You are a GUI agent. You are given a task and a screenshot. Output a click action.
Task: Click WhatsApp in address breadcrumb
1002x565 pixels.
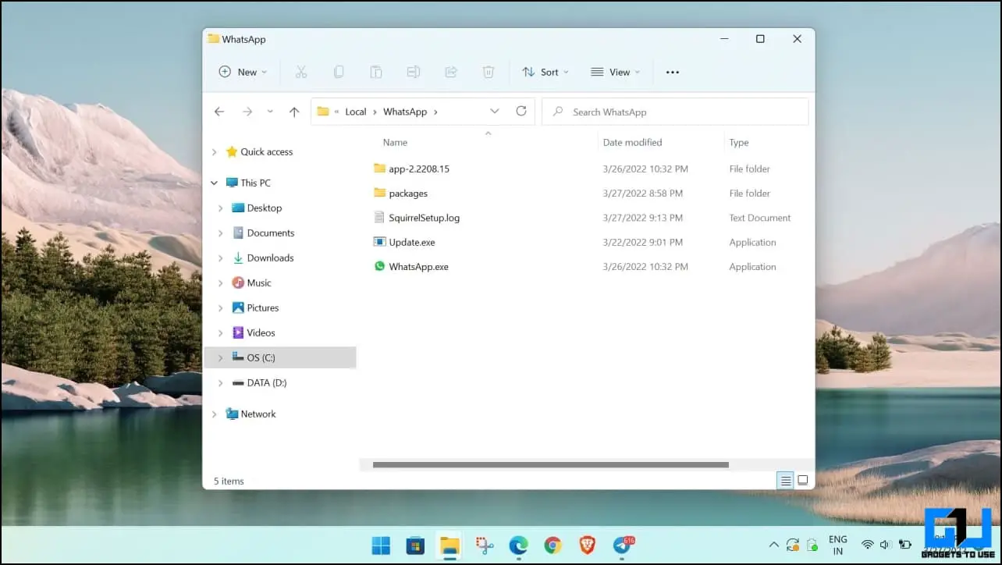click(x=405, y=112)
